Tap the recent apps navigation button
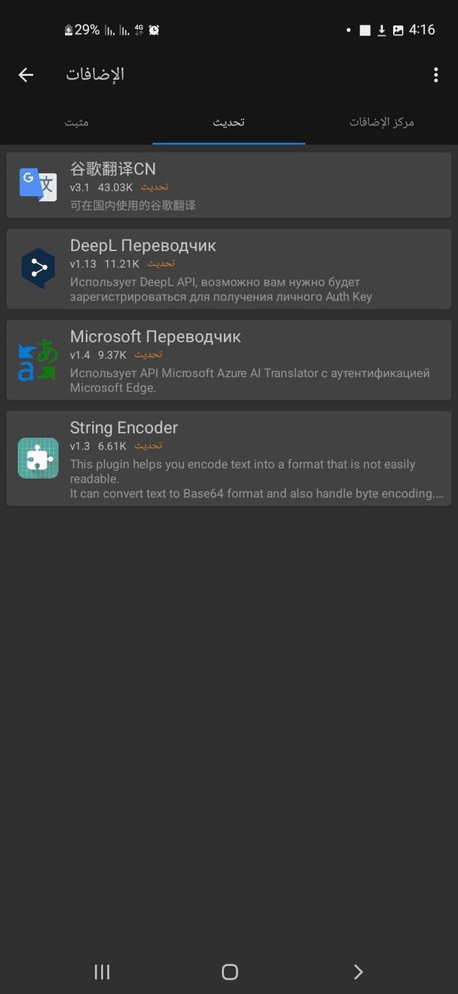This screenshot has height=994, width=458. (x=102, y=972)
